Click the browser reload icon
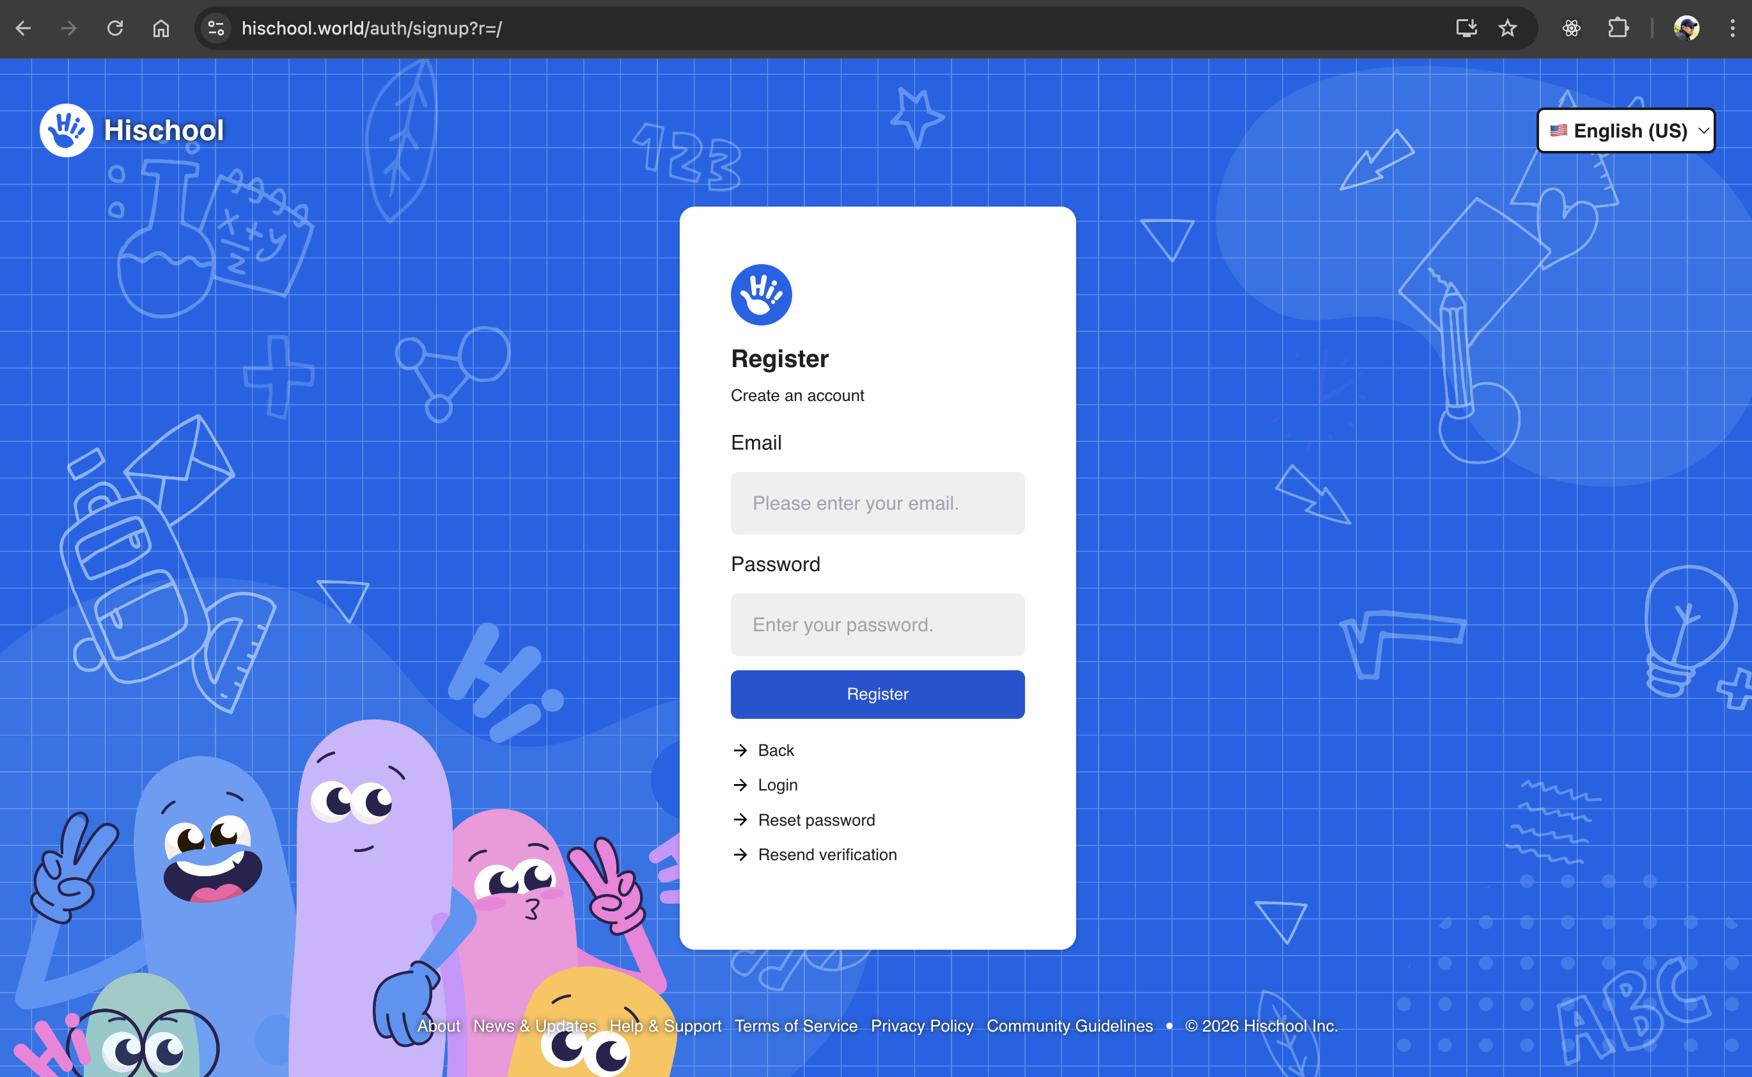The width and height of the screenshot is (1752, 1077). pos(114,29)
